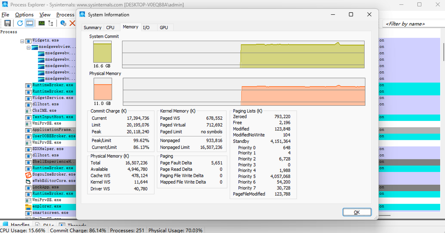Screen dimensions: 445x233
Task: Switch to the GPU tab
Action: (x=164, y=28)
